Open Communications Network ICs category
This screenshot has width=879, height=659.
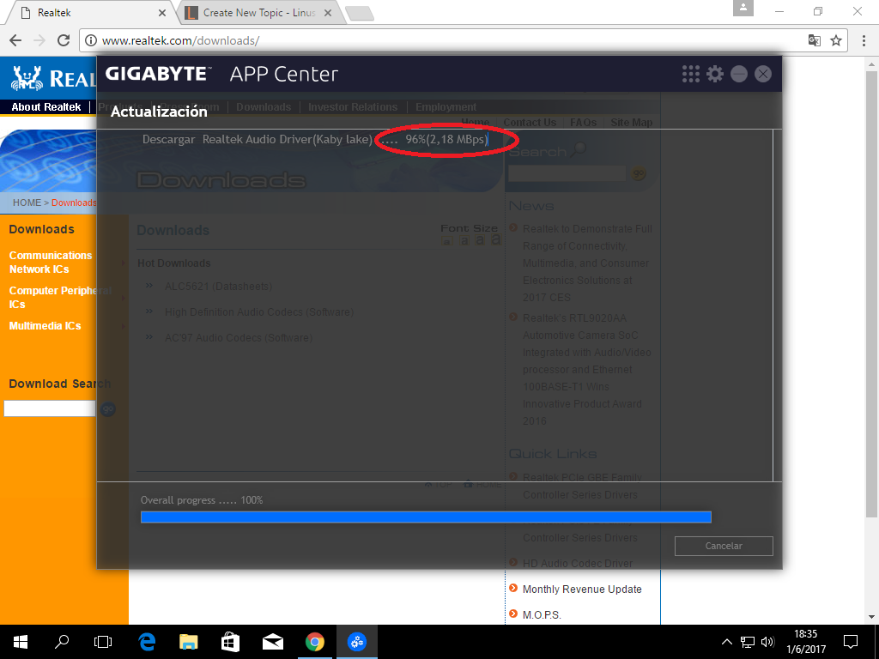(x=51, y=263)
